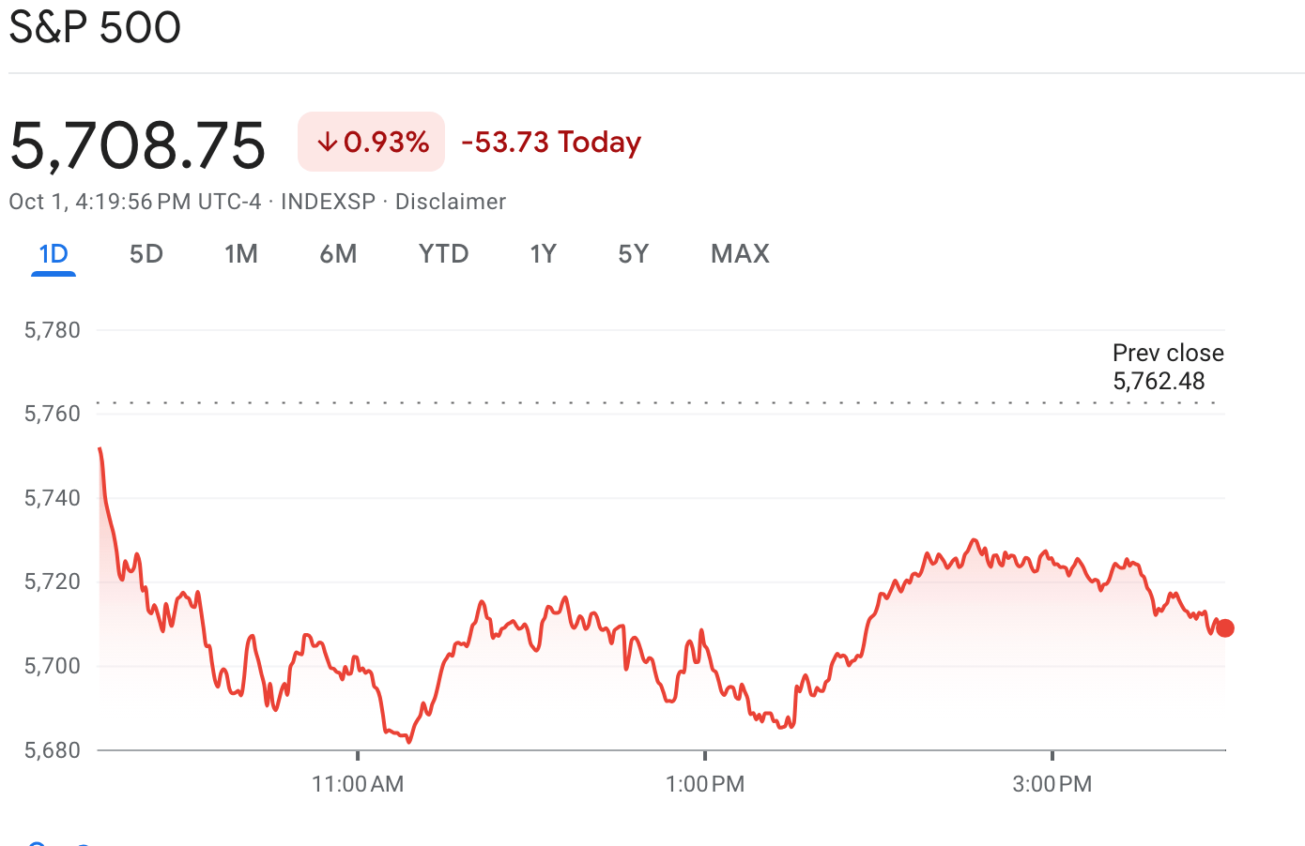Switch to the 5D tab

click(x=146, y=254)
